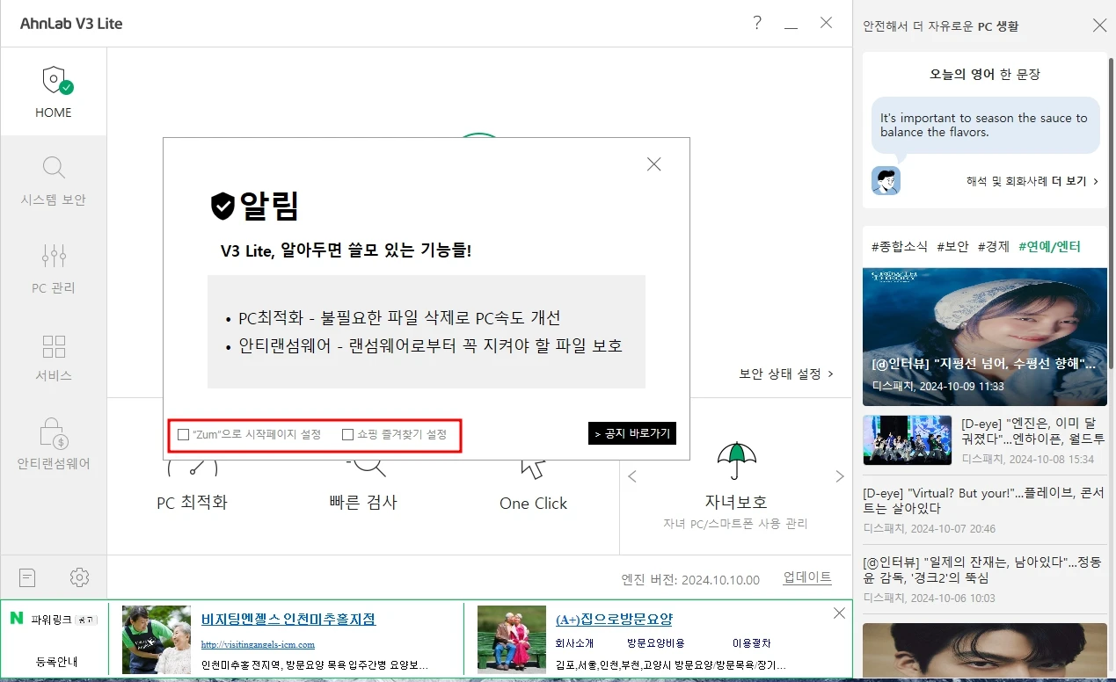Screen dimensions: 1116x682
Task: Open "일제의 잔재는, 남아있다" article
Action: click(x=984, y=570)
